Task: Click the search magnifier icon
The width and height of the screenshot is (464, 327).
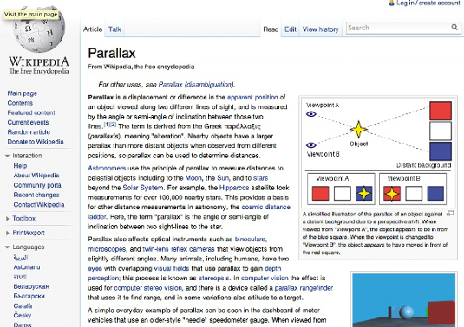Action: pos(454,28)
